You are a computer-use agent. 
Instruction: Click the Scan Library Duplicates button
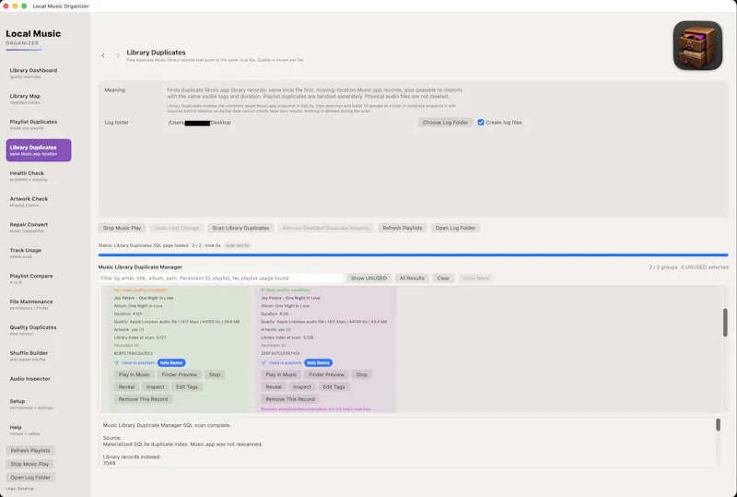tap(240, 228)
